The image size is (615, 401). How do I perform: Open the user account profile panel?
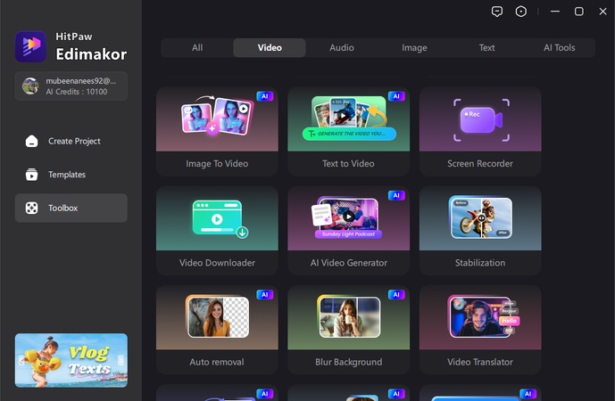[x=71, y=86]
